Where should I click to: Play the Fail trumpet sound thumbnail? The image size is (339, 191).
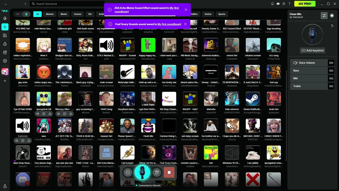point(127,153)
